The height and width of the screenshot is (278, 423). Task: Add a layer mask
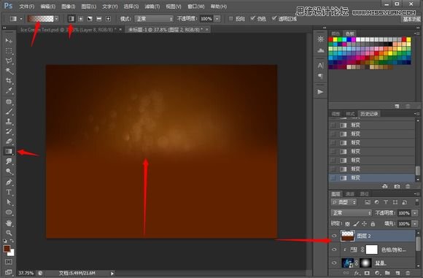click(x=367, y=273)
